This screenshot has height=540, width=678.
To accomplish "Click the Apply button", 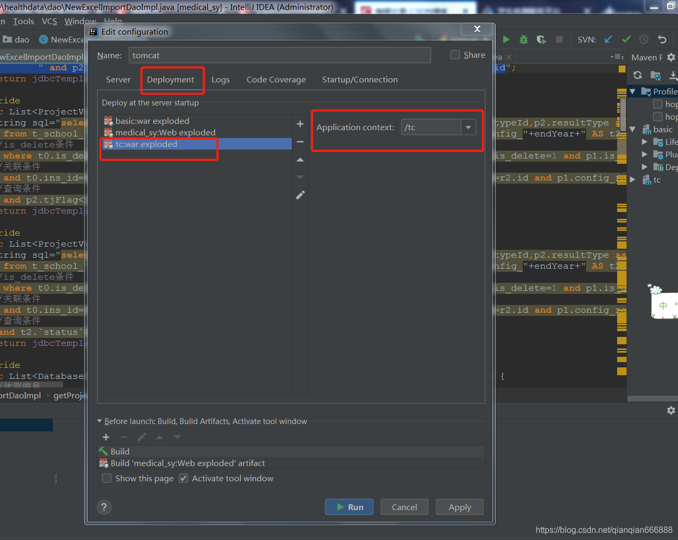I will [x=460, y=507].
